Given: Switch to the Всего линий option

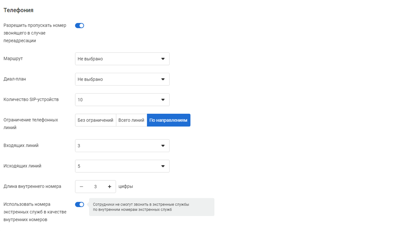Looking at the screenshot, I should (131, 120).
